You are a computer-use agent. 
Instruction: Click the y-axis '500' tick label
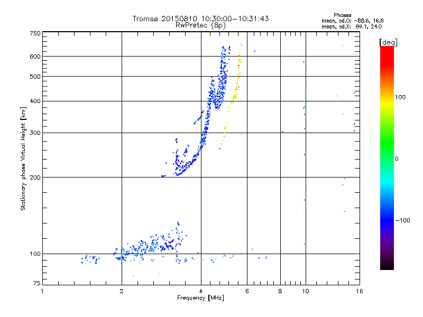(x=35, y=77)
